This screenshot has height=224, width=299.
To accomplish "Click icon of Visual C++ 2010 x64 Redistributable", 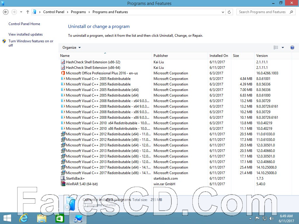I will (x=63, y=123).
